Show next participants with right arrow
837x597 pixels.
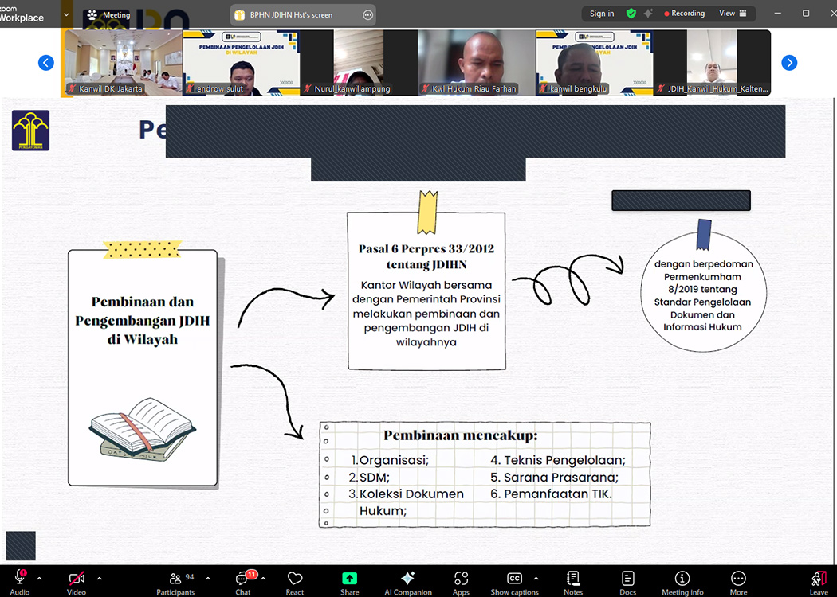[x=789, y=63]
